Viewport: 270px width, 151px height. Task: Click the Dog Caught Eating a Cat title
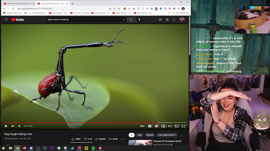click(x=18, y=134)
